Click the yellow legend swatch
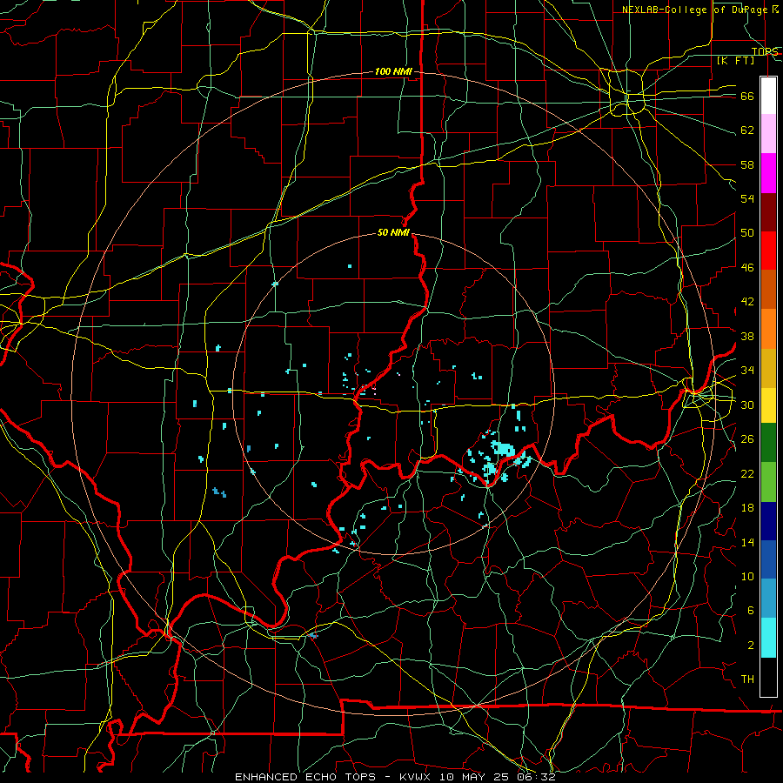This screenshot has width=783, height=783. 768,405
